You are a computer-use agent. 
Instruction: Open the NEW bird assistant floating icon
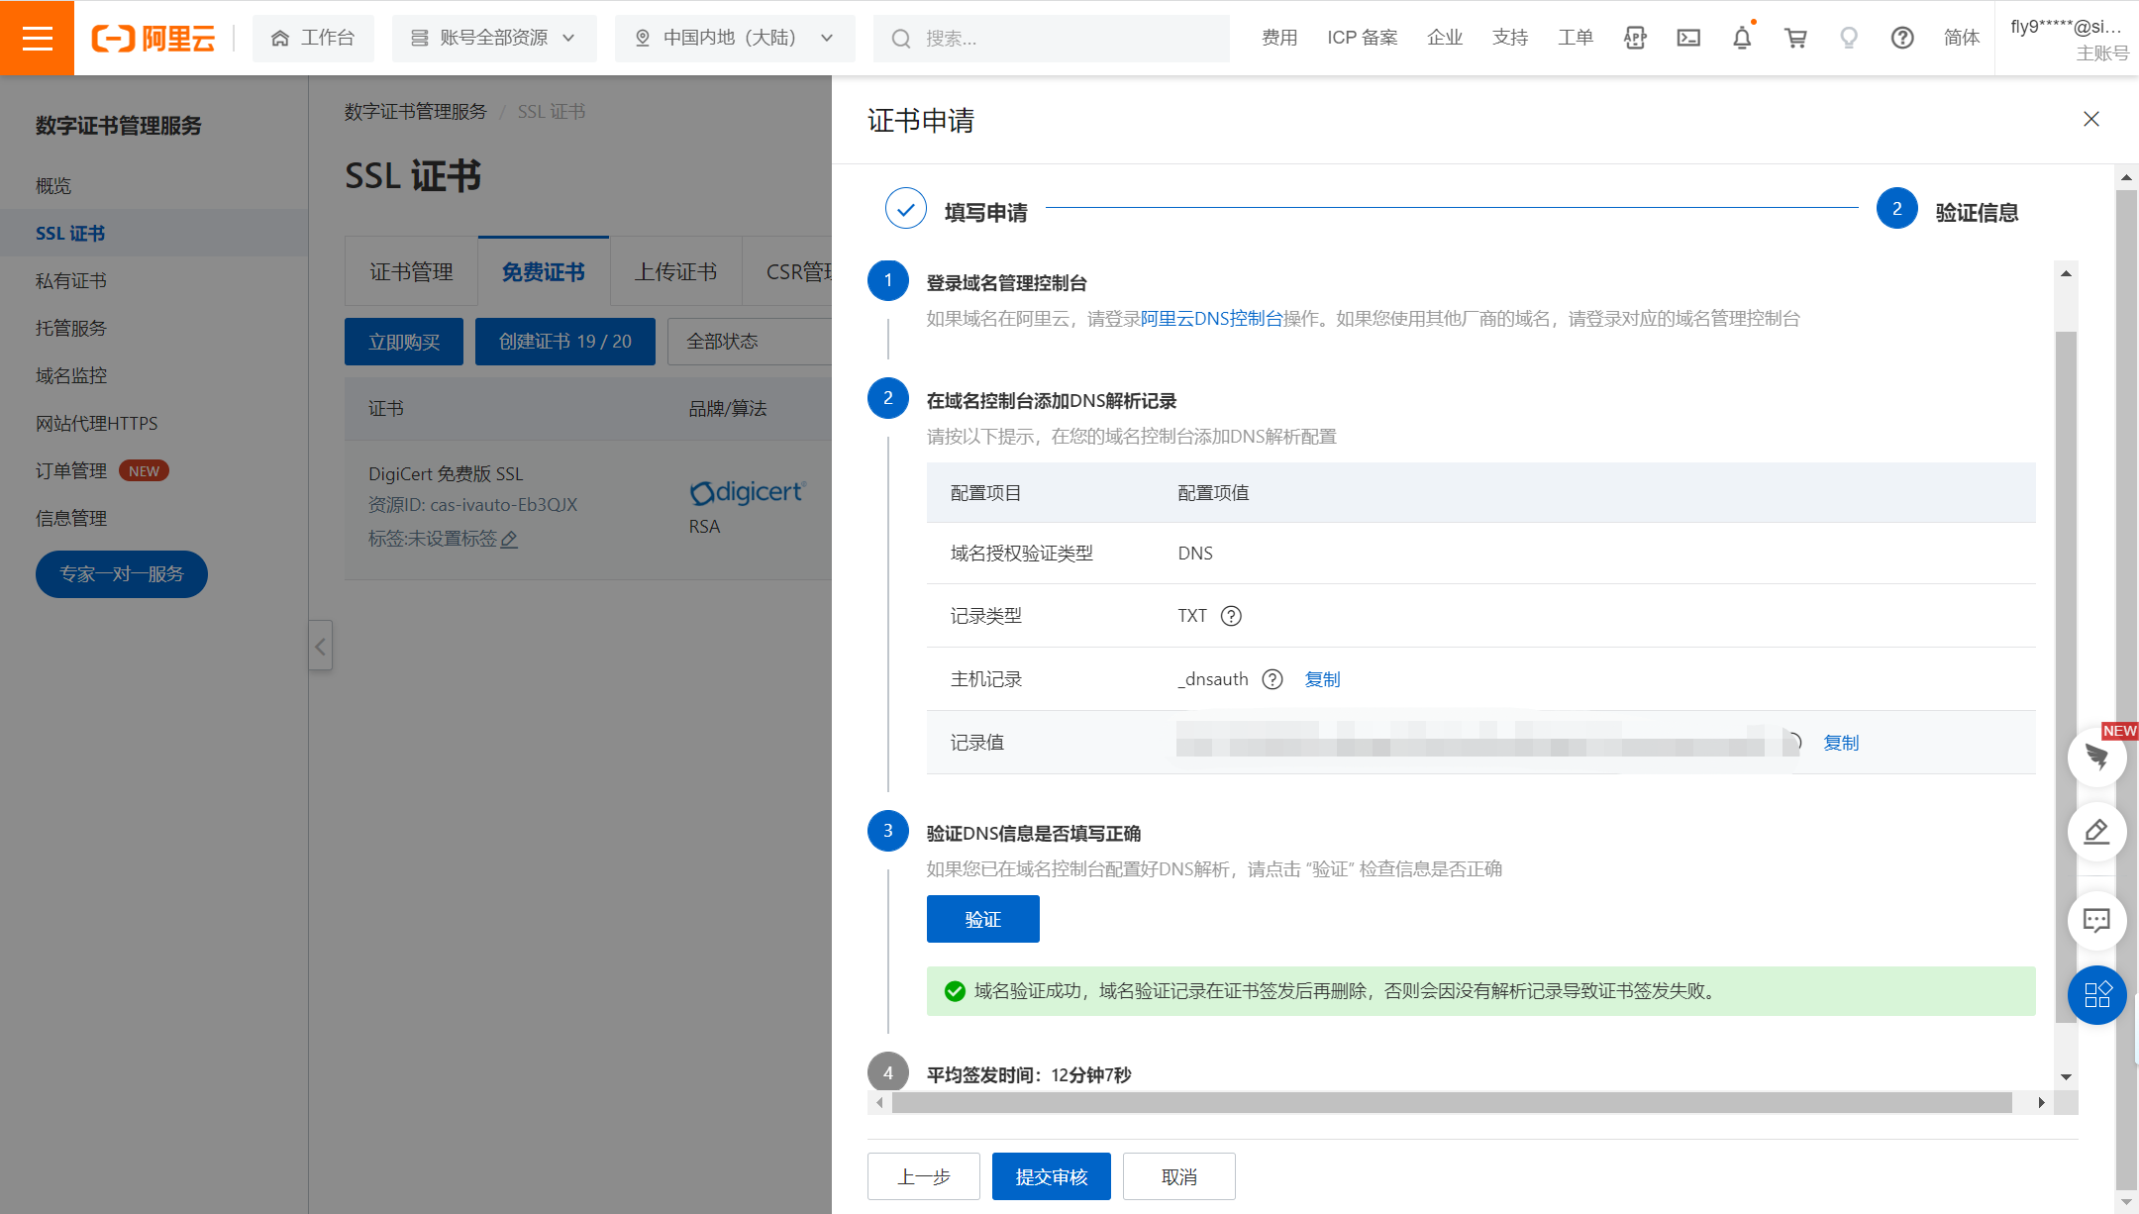2097,757
